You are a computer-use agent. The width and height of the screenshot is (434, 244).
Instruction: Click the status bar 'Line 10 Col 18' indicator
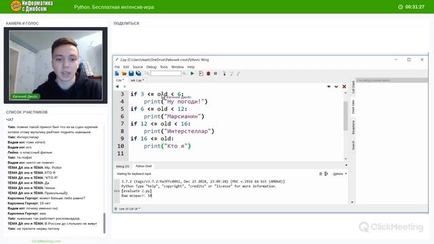click(130, 209)
